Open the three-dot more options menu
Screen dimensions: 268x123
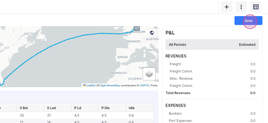241,7
